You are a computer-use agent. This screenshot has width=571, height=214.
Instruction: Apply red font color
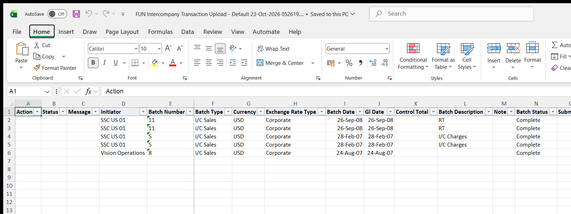pos(173,63)
